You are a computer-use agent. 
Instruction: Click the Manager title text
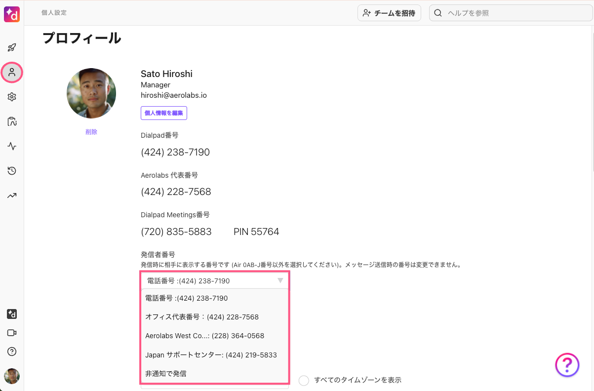(x=156, y=85)
